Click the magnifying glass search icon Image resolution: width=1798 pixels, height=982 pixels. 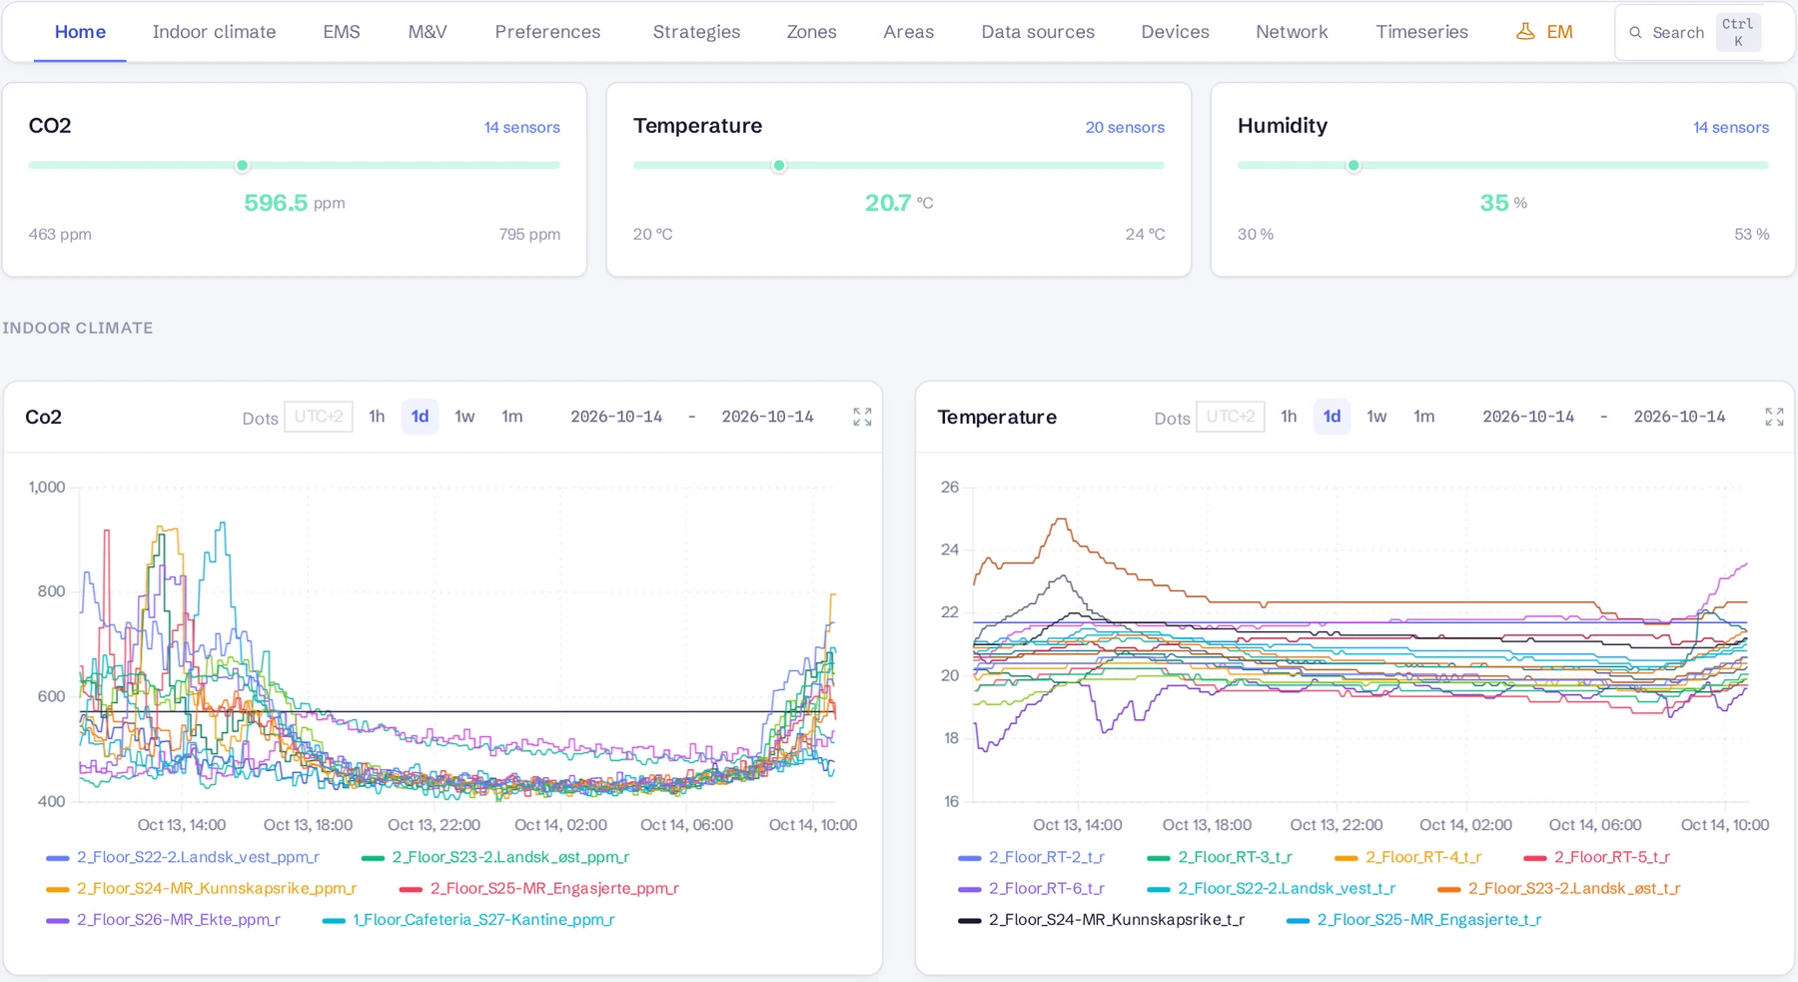(1635, 33)
